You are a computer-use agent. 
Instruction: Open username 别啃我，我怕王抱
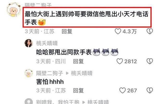(58, 102)
